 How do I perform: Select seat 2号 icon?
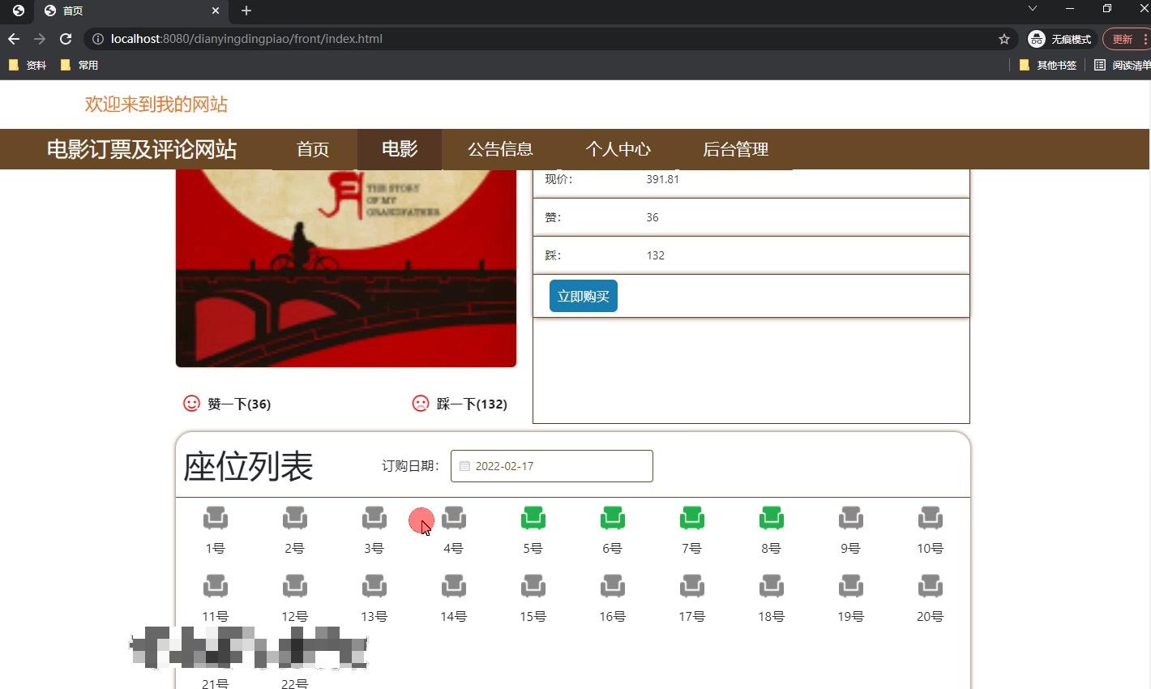point(294,518)
